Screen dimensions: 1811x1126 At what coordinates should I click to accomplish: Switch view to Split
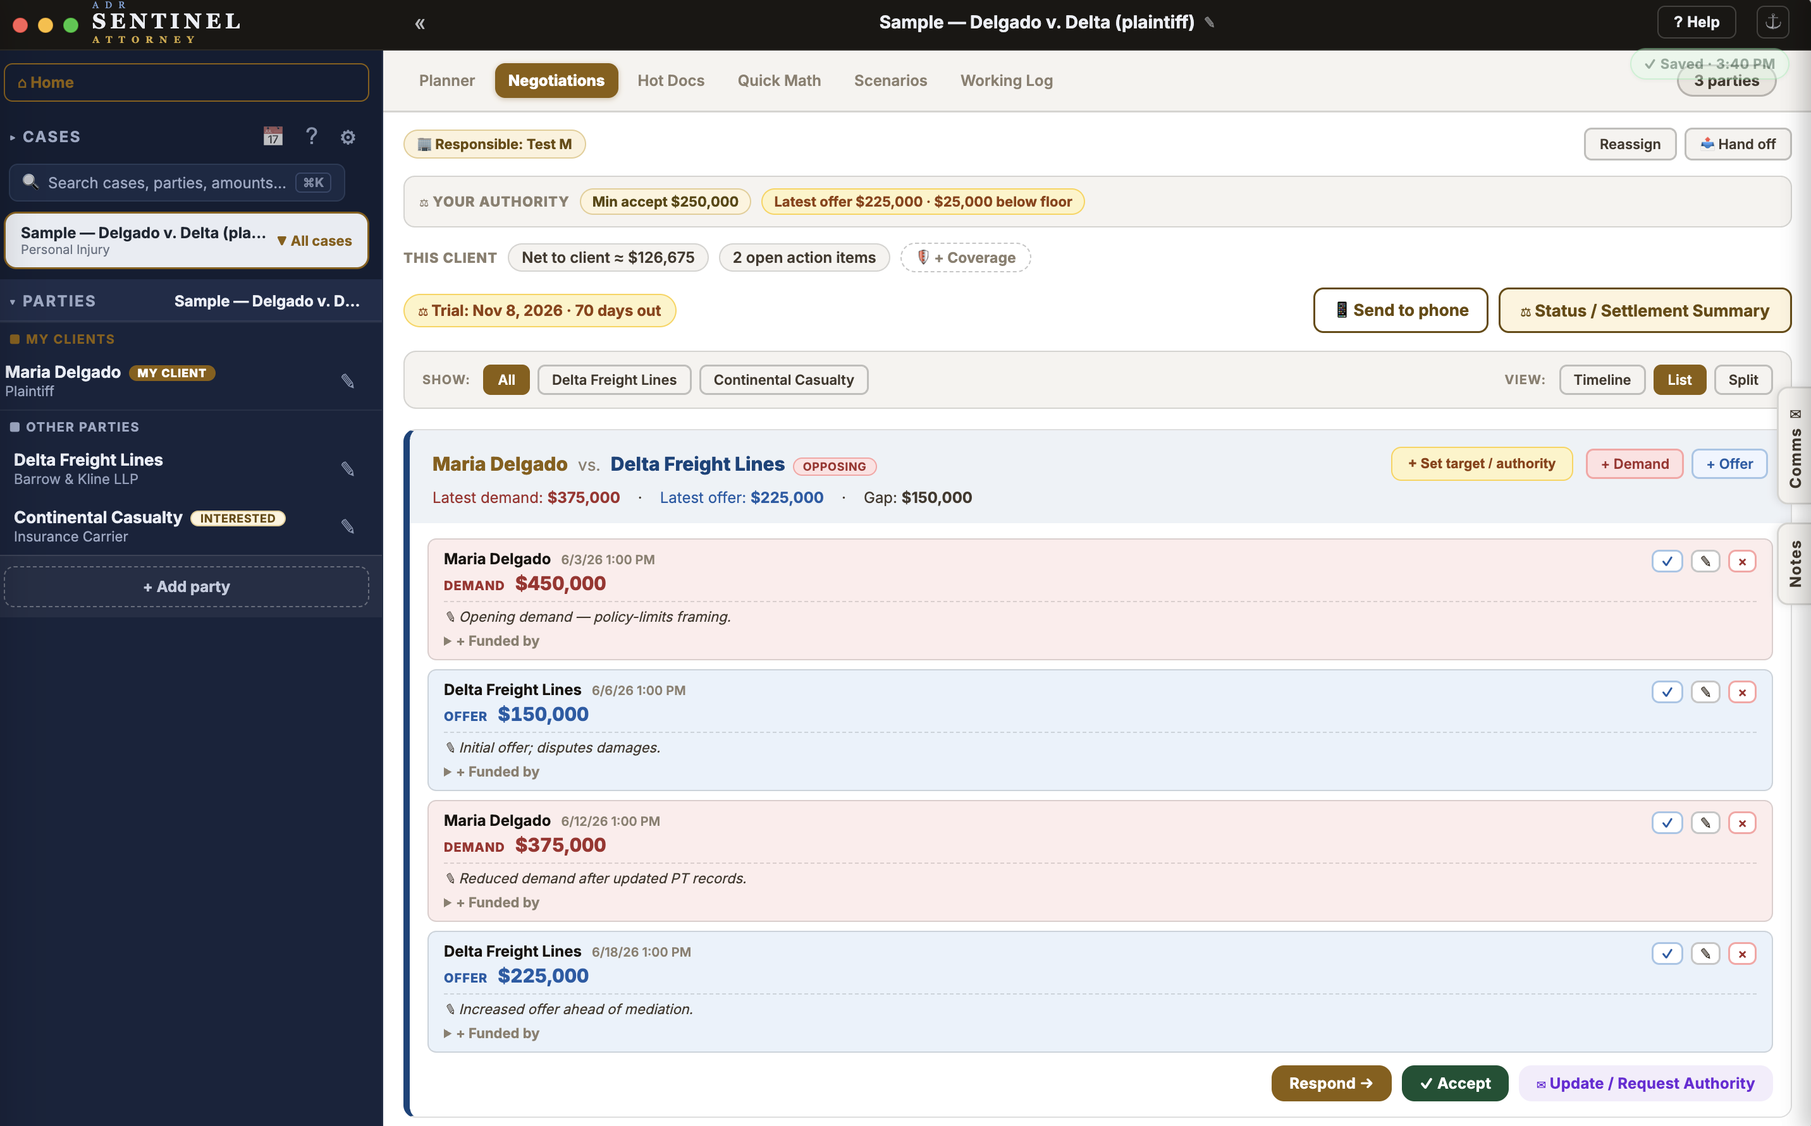[x=1743, y=380]
